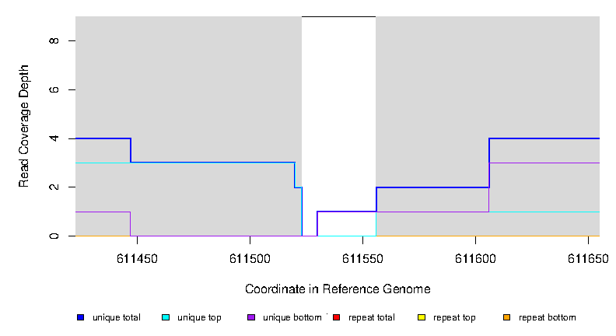Select the purple unique bottom legend swatch
This screenshot has height=336, width=616.
click(x=250, y=317)
